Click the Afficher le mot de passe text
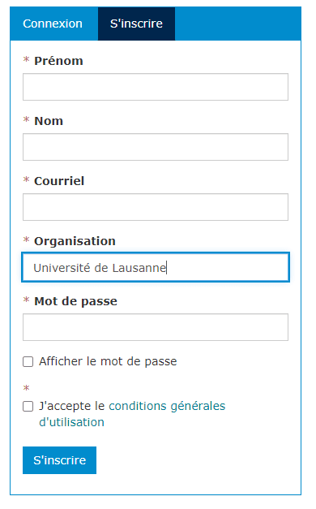 108,361
